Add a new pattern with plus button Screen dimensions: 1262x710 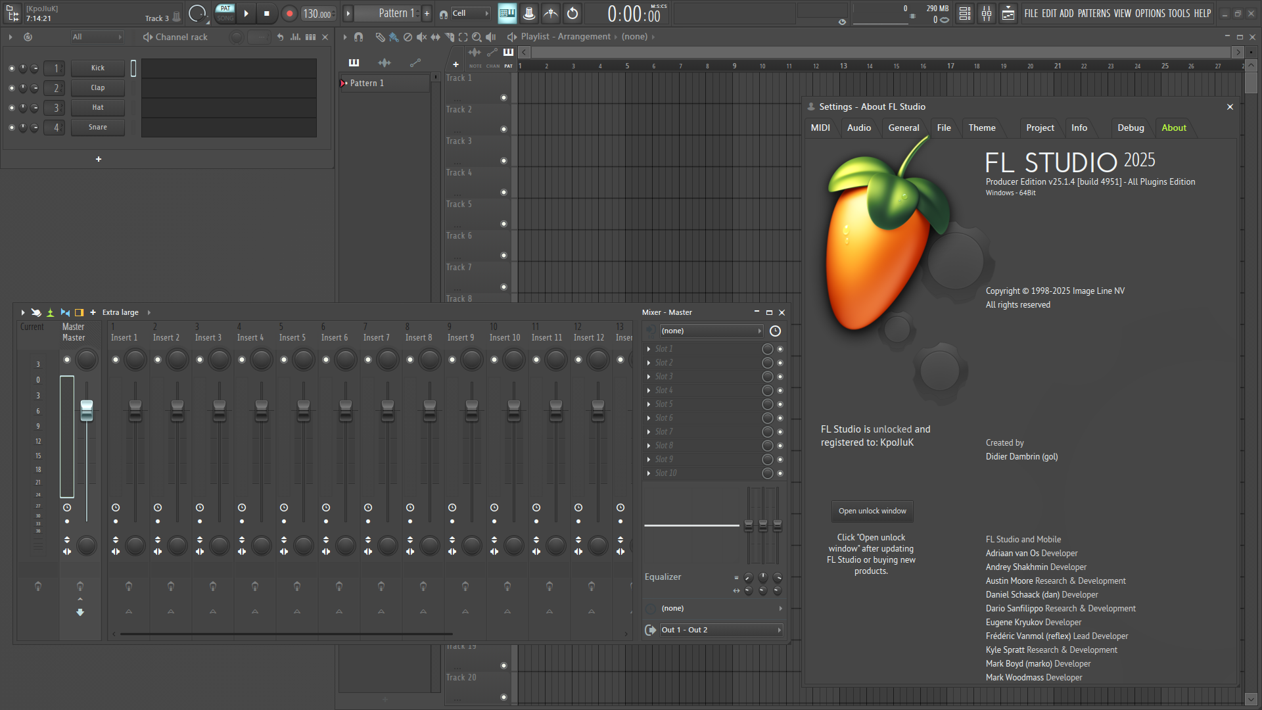(427, 13)
